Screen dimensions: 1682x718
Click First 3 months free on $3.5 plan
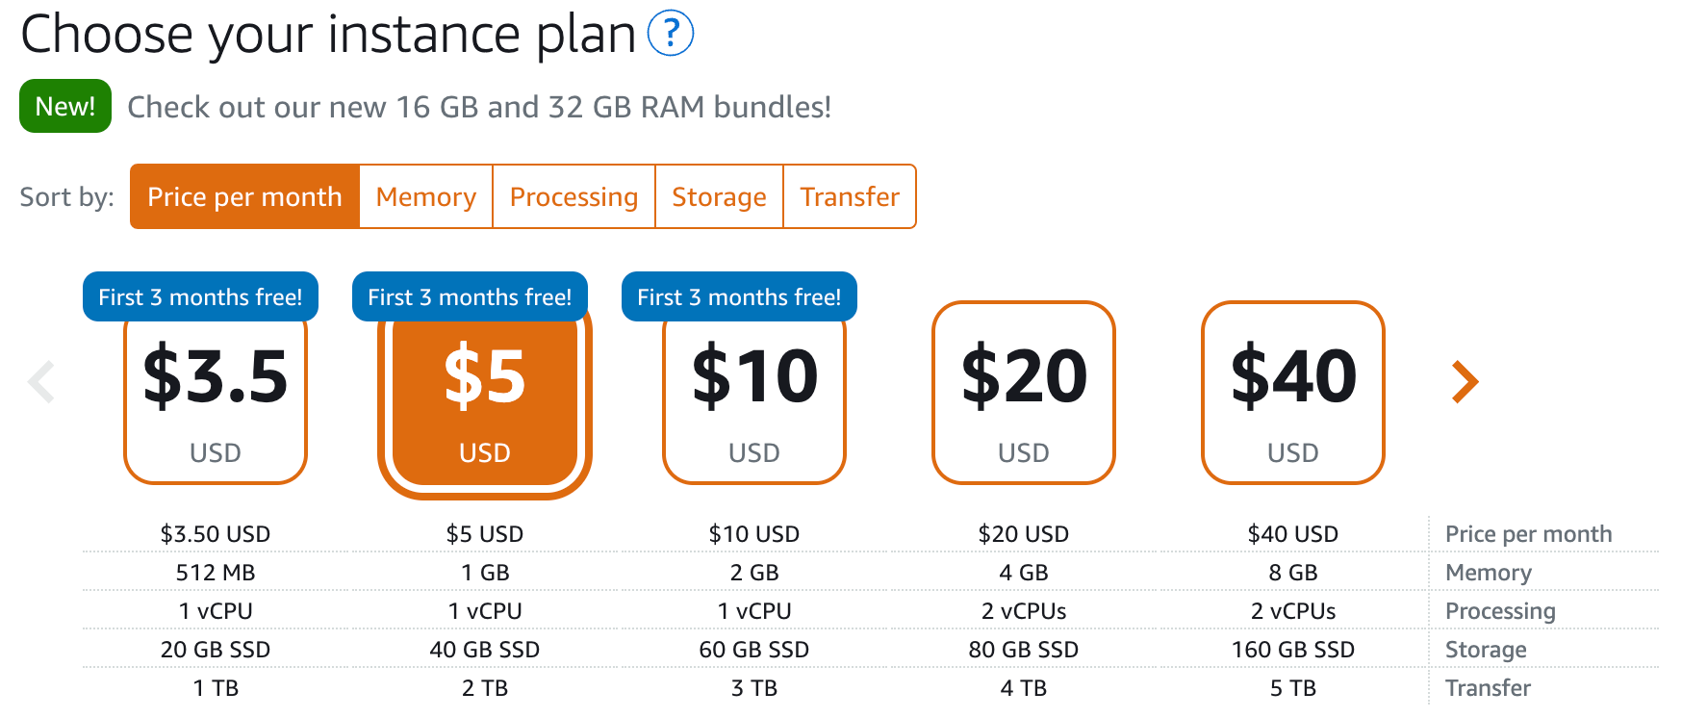coord(200,296)
